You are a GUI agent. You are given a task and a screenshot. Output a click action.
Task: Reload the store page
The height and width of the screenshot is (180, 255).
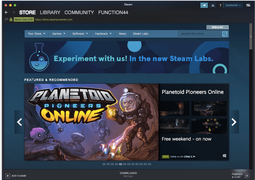tap(7, 20)
